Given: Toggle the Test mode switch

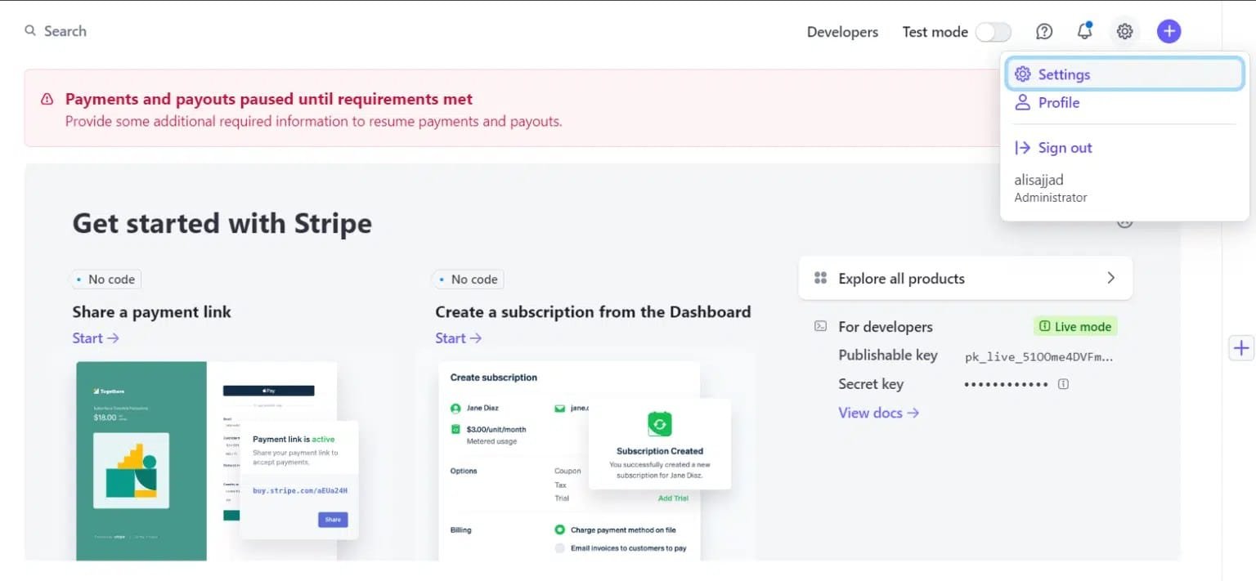Looking at the screenshot, I should click(x=994, y=32).
